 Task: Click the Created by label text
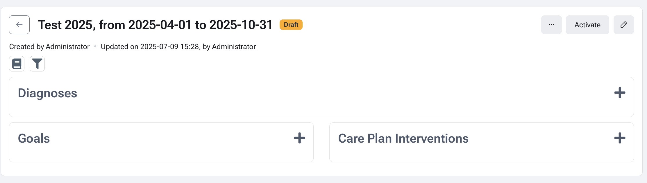26,47
